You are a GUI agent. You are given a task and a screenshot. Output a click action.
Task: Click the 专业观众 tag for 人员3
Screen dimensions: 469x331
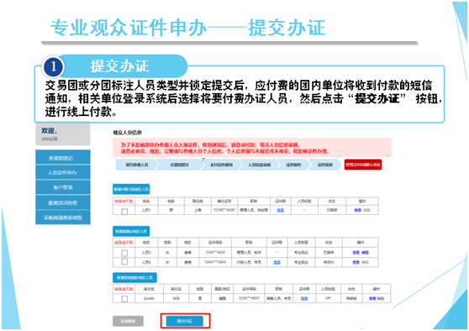(x=301, y=252)
